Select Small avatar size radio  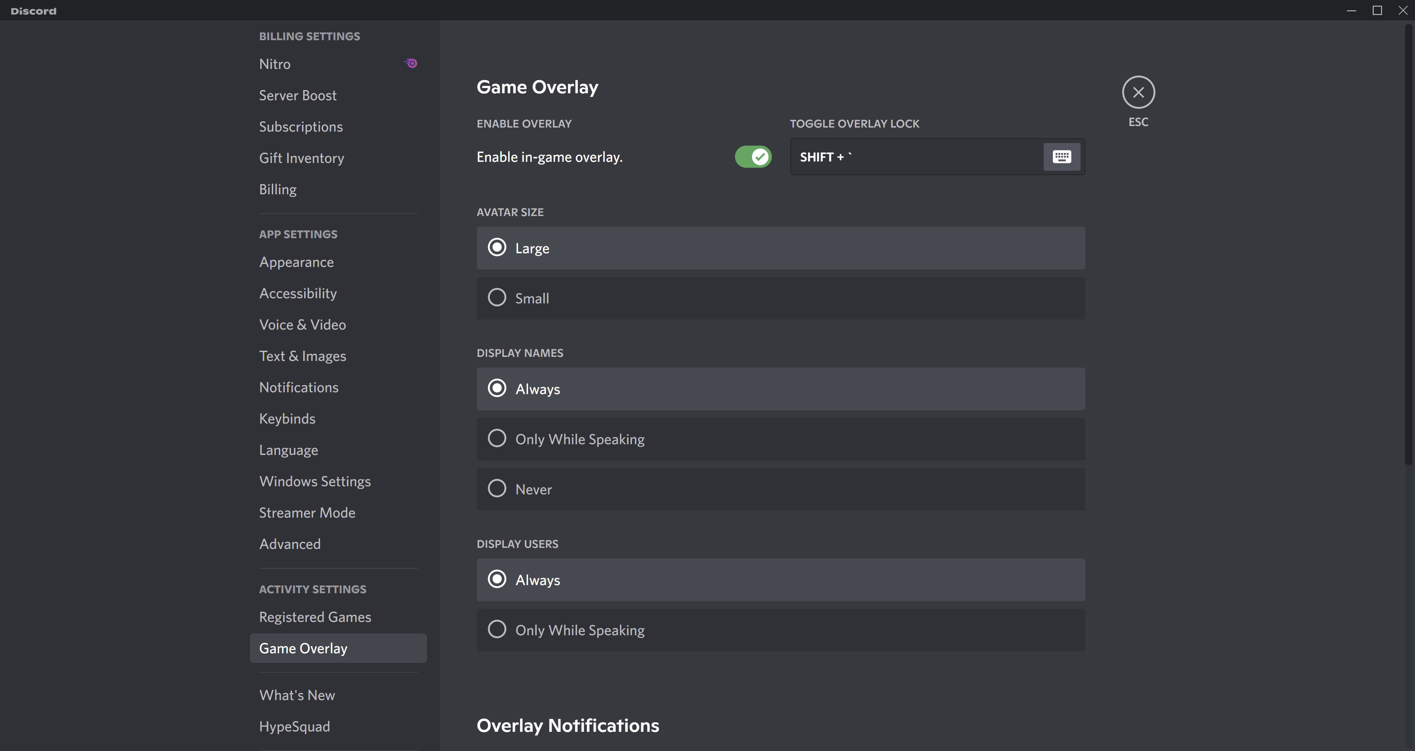[x=497, y=298]
